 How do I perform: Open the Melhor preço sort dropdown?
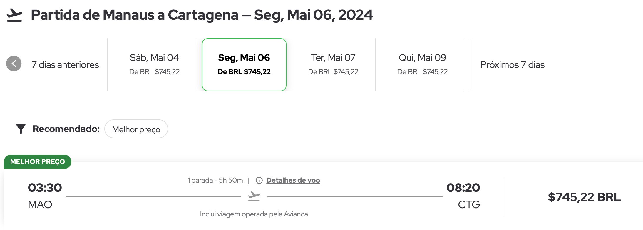point(136,129)
